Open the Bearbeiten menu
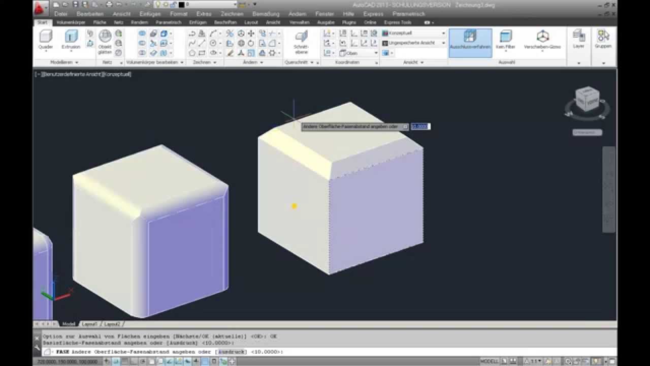 pyautogui.click(x=90, y=14)
